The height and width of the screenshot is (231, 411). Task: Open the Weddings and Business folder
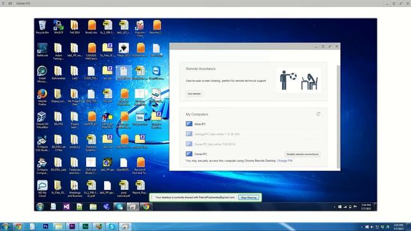pyautogui.click(x=74, y=189)
